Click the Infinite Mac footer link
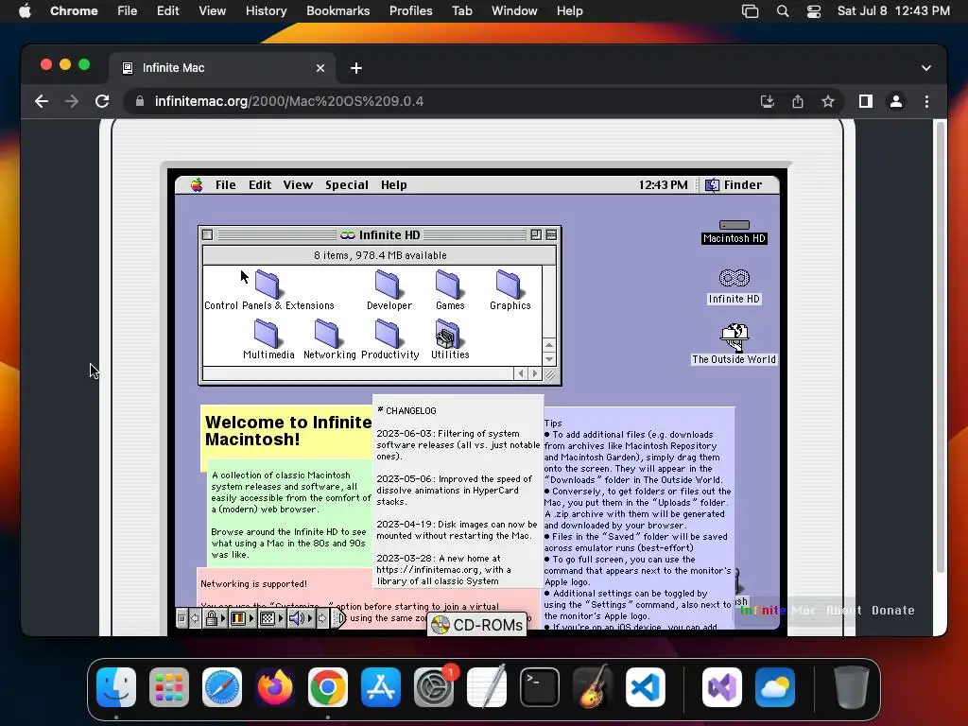 click(778, 610)
